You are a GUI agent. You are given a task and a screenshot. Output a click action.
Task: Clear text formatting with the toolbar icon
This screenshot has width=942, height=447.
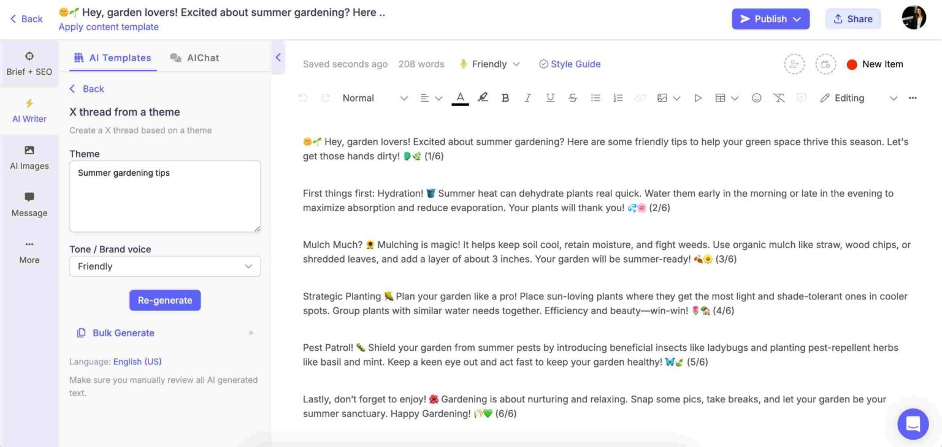point(779,97)
